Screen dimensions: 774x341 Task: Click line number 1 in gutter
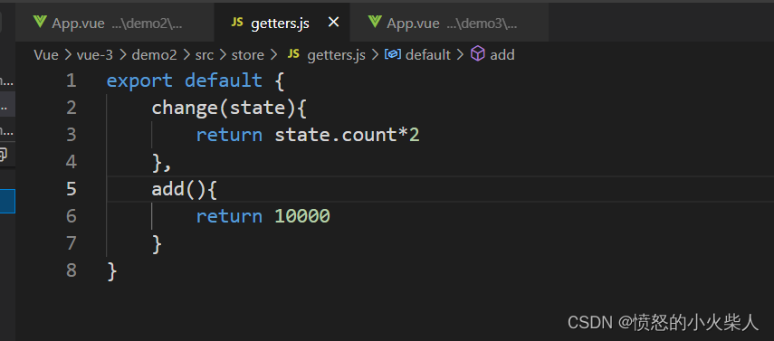(72, 81)
